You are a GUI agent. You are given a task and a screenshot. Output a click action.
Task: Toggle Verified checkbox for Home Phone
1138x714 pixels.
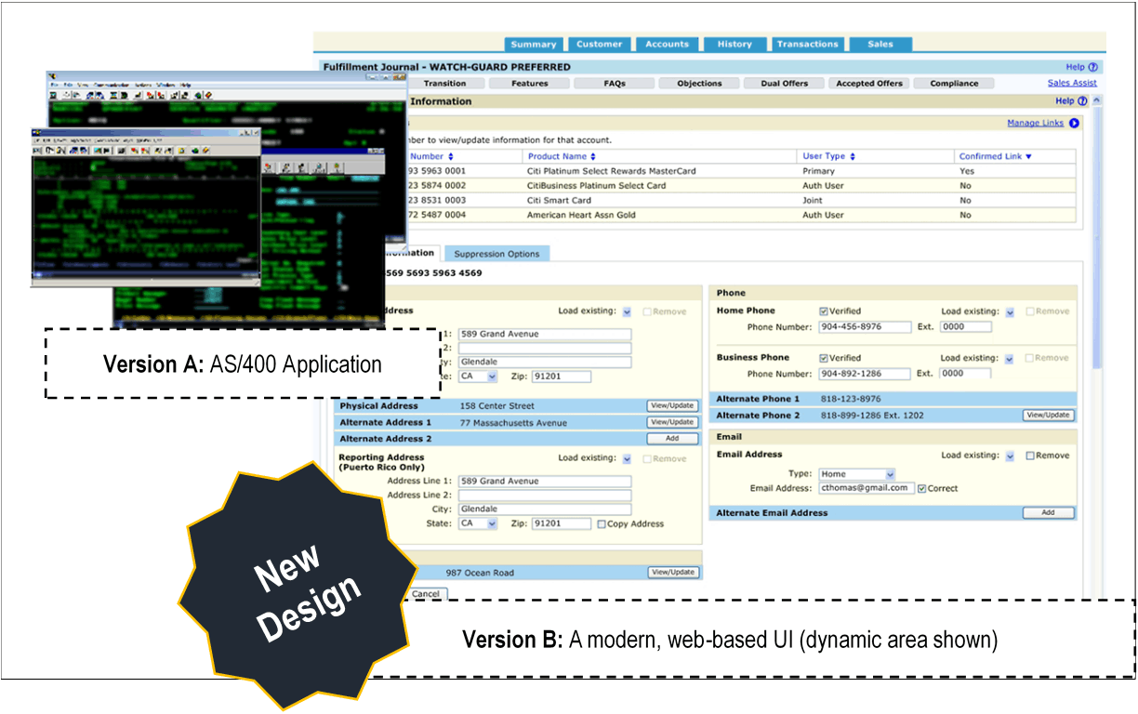(824, 311)
